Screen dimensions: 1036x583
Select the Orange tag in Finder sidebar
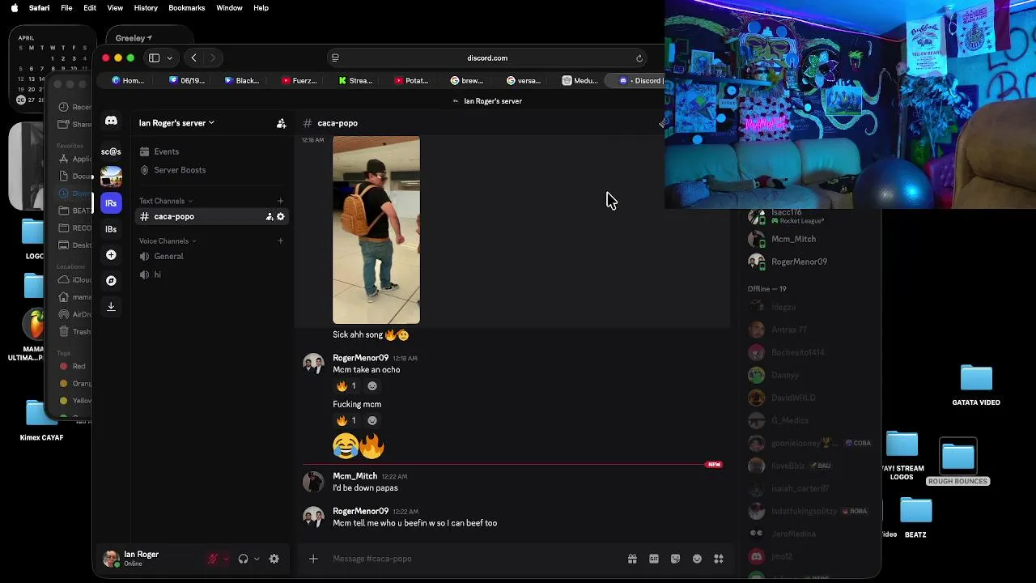76,383
